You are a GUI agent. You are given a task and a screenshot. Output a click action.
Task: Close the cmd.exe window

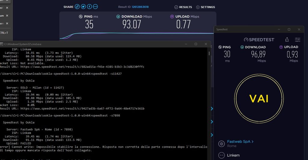pyautogui.click(x=206, y=44)
